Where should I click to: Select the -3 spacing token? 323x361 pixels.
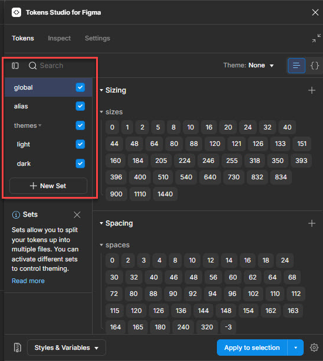[x=228, y=327]
